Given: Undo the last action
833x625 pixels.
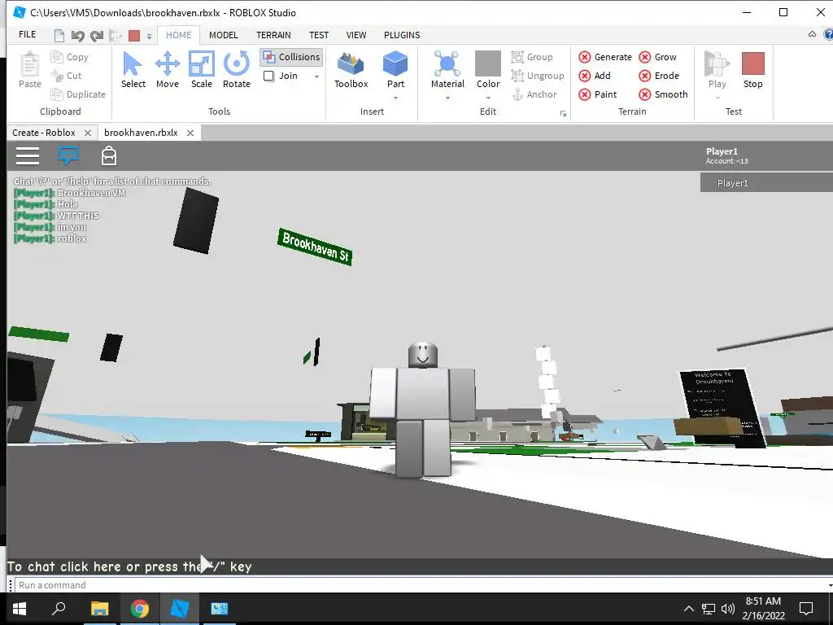Looking at the screenshot, I should (x=77, y=36).
